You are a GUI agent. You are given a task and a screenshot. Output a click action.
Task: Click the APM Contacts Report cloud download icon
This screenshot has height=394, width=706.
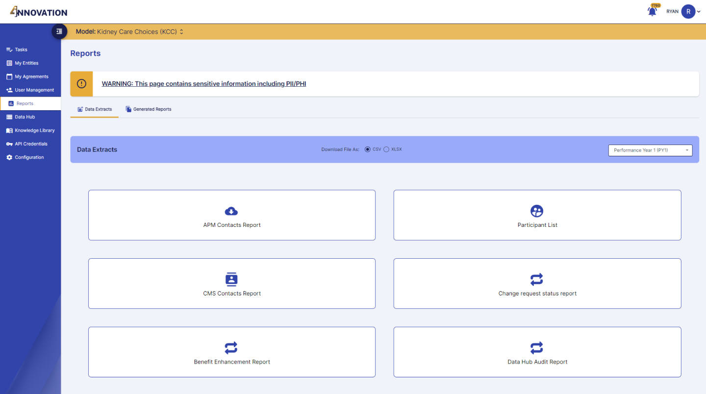click(231, 211)
